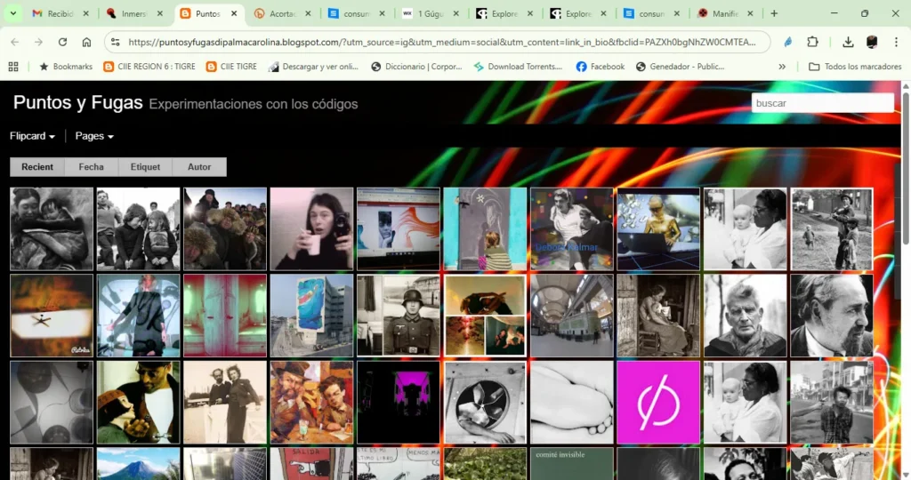The width and height of the screenshot is (911, 480).
Task: Click the site information icon in address bar
Action: [x=115, y=42]
